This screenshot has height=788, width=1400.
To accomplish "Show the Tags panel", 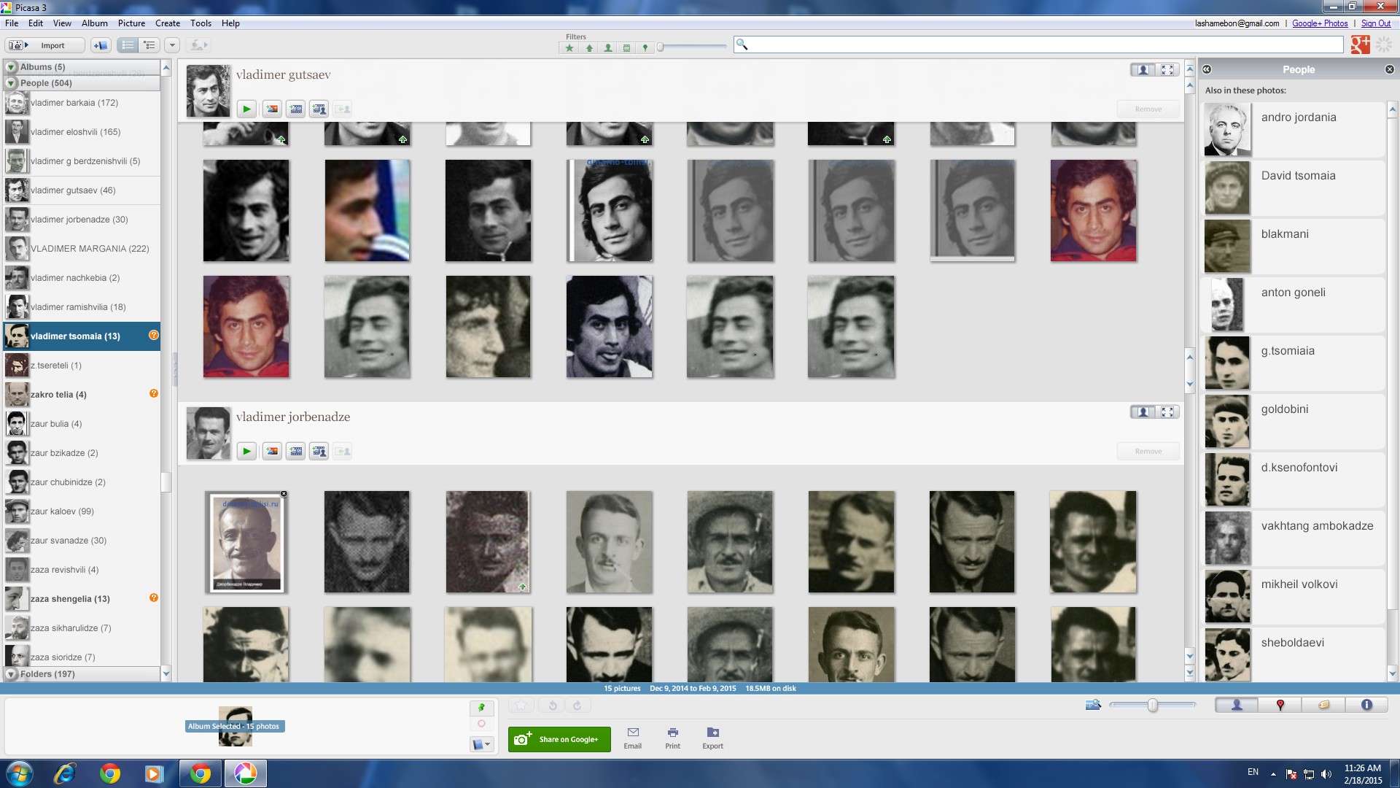I will [x=1323, y=705].
